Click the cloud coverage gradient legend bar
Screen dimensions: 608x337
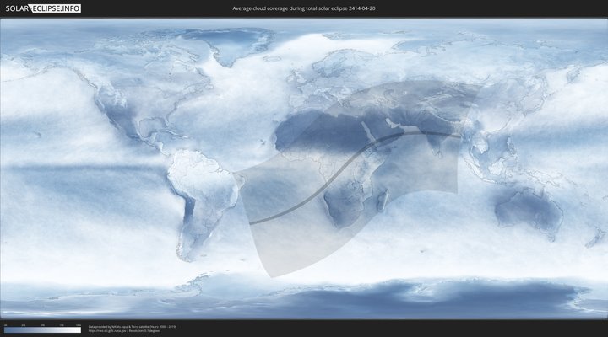coord(42,330)
